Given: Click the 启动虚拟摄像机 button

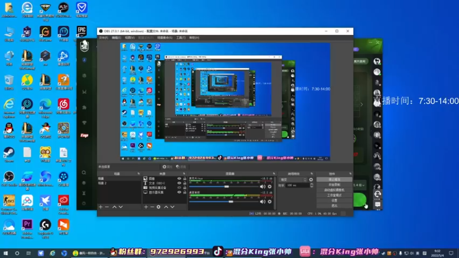Looking at the screenshot, I should tap(334, 190).
